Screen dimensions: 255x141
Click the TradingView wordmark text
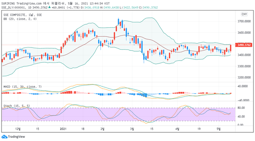(16, 137)
